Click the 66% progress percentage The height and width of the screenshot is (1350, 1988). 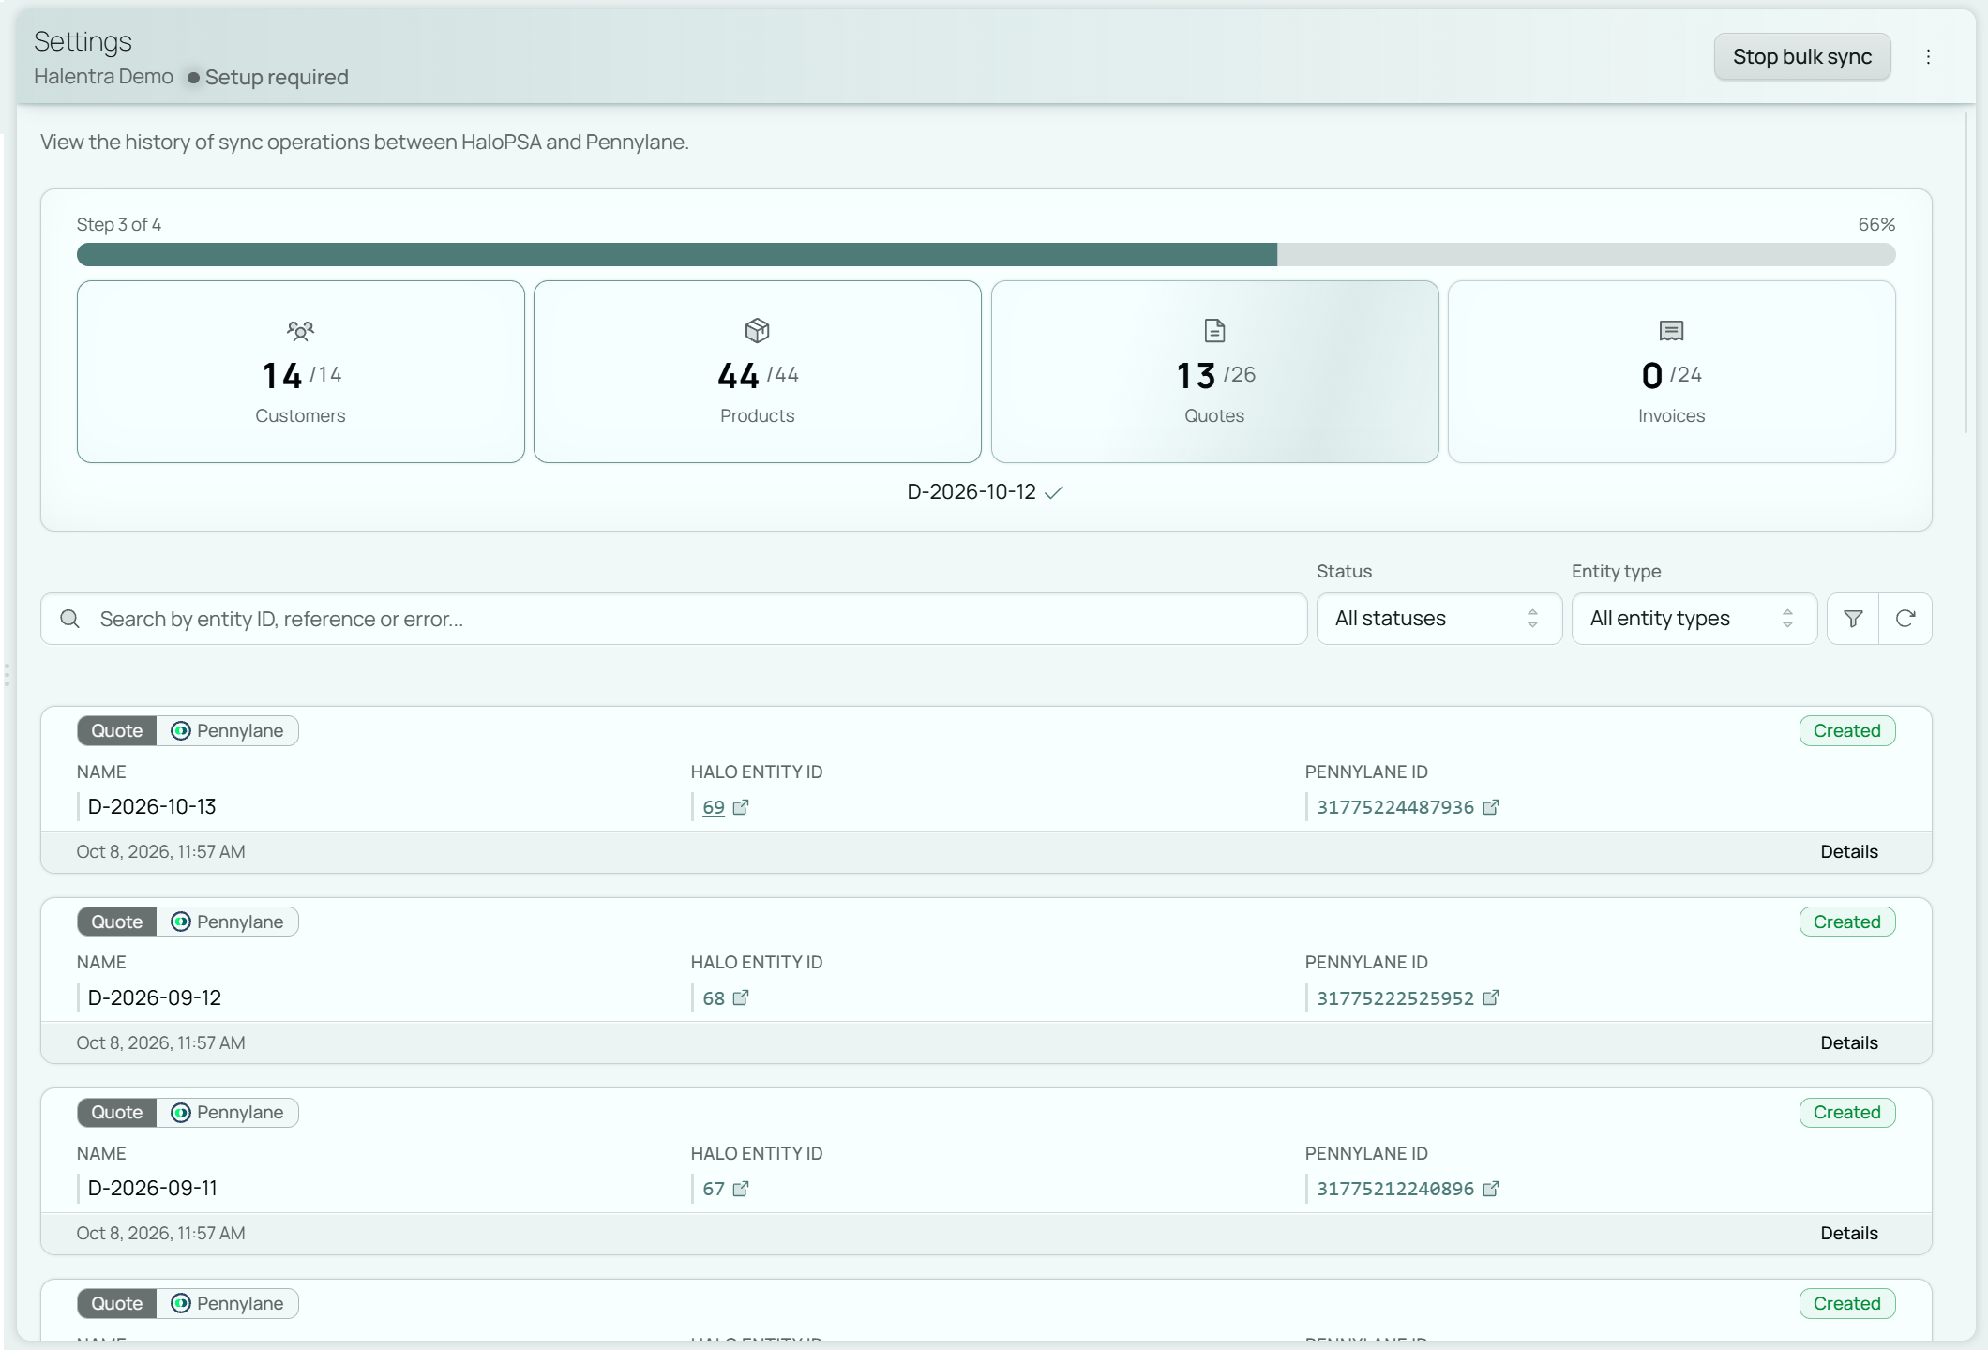tap(1876, 224)
